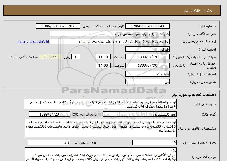This screenshot has height=161, width=227.
Task: Select goods need date field 1399/07/20
Action: (49, 114)
